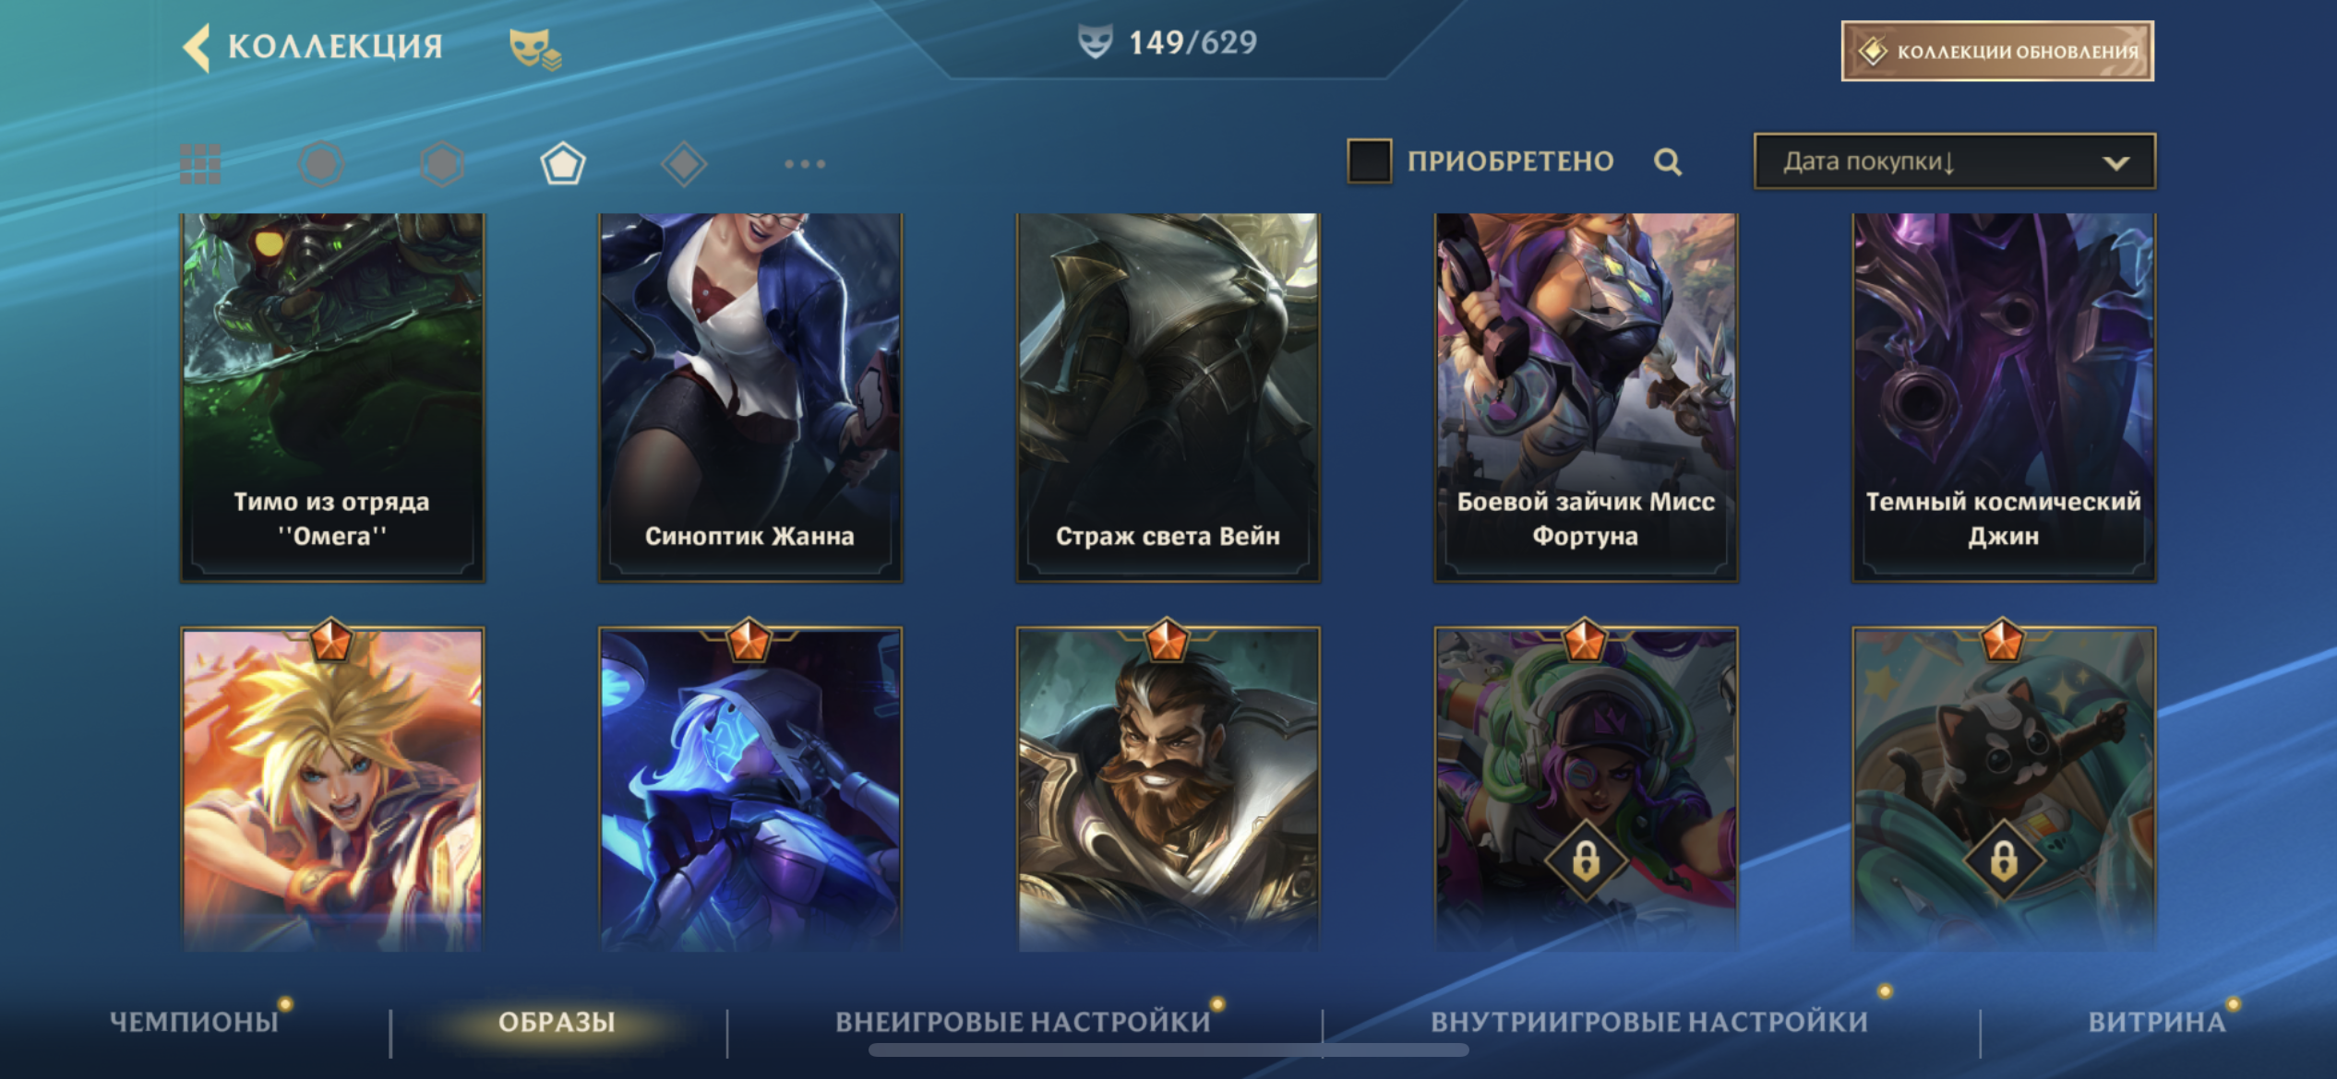The height and width of the screenshot is (1079, 2337).
Task: Open the Синоптик Жанна skin card
Action: tap(749, 397)
